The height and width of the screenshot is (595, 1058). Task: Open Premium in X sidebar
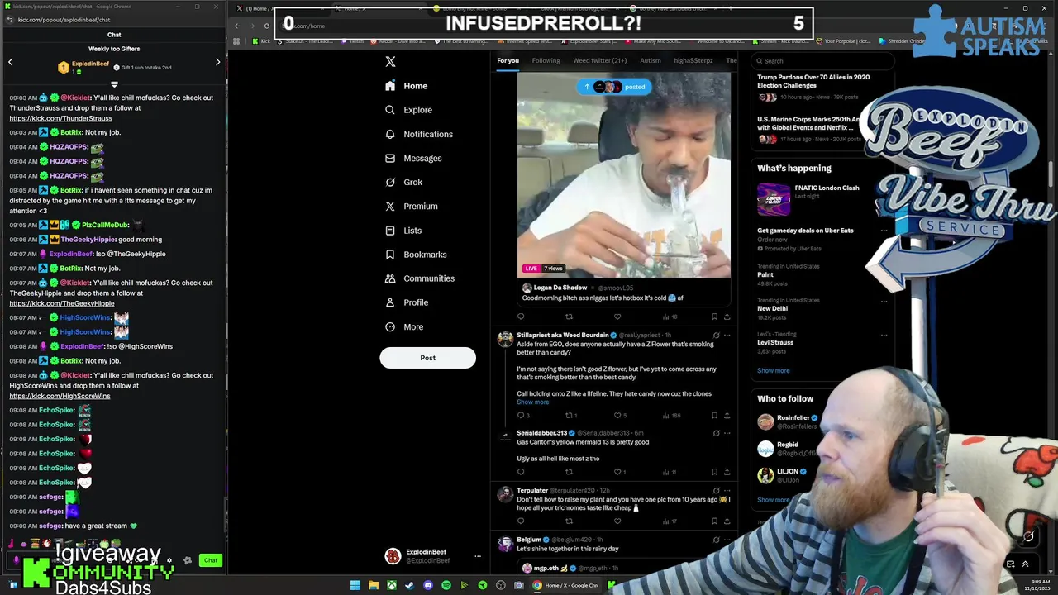coord(411,206)
